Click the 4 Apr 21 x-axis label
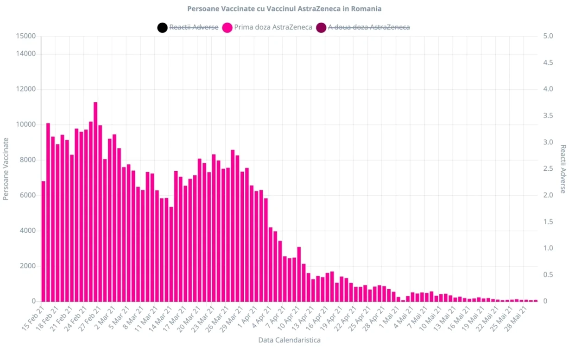The image size is (569, 347). [265, 317]
